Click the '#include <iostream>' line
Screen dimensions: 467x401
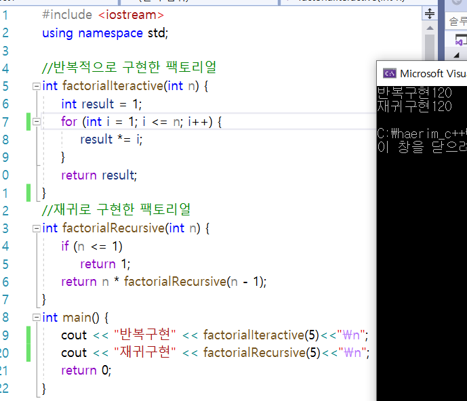coord(103,15)
